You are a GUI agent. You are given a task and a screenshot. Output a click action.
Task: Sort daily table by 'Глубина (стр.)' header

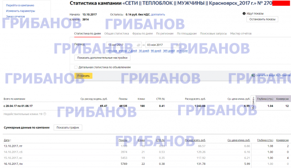265,140
